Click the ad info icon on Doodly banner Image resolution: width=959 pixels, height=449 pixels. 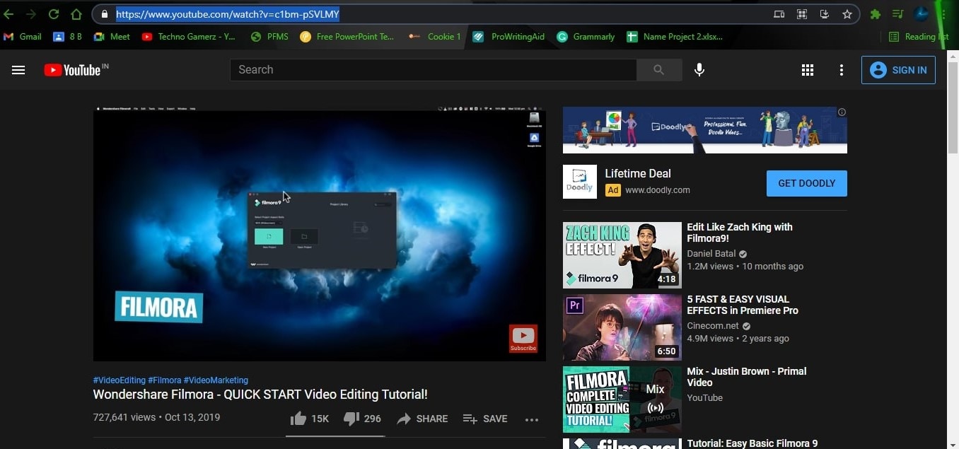coord(842,112)
